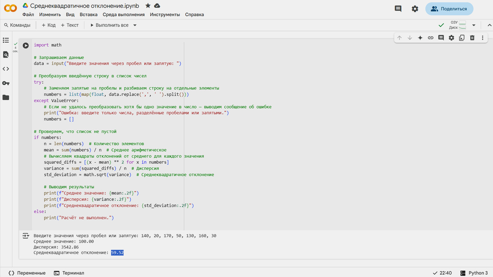Add a comment to the cell
Viewport: 493px width, 277px height.
[441, 38]
